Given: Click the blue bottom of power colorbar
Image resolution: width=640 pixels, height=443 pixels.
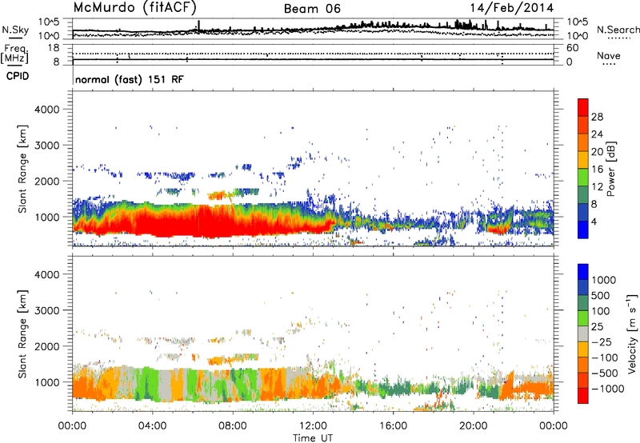Looking at the screenshot, I should (x=583, y=229).
